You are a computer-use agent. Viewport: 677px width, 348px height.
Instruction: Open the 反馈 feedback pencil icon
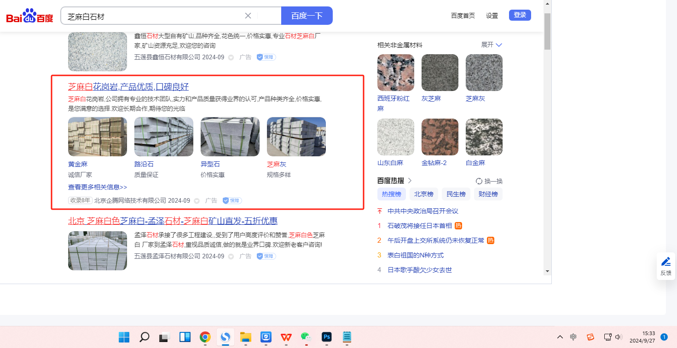click(x=666, y=262)
